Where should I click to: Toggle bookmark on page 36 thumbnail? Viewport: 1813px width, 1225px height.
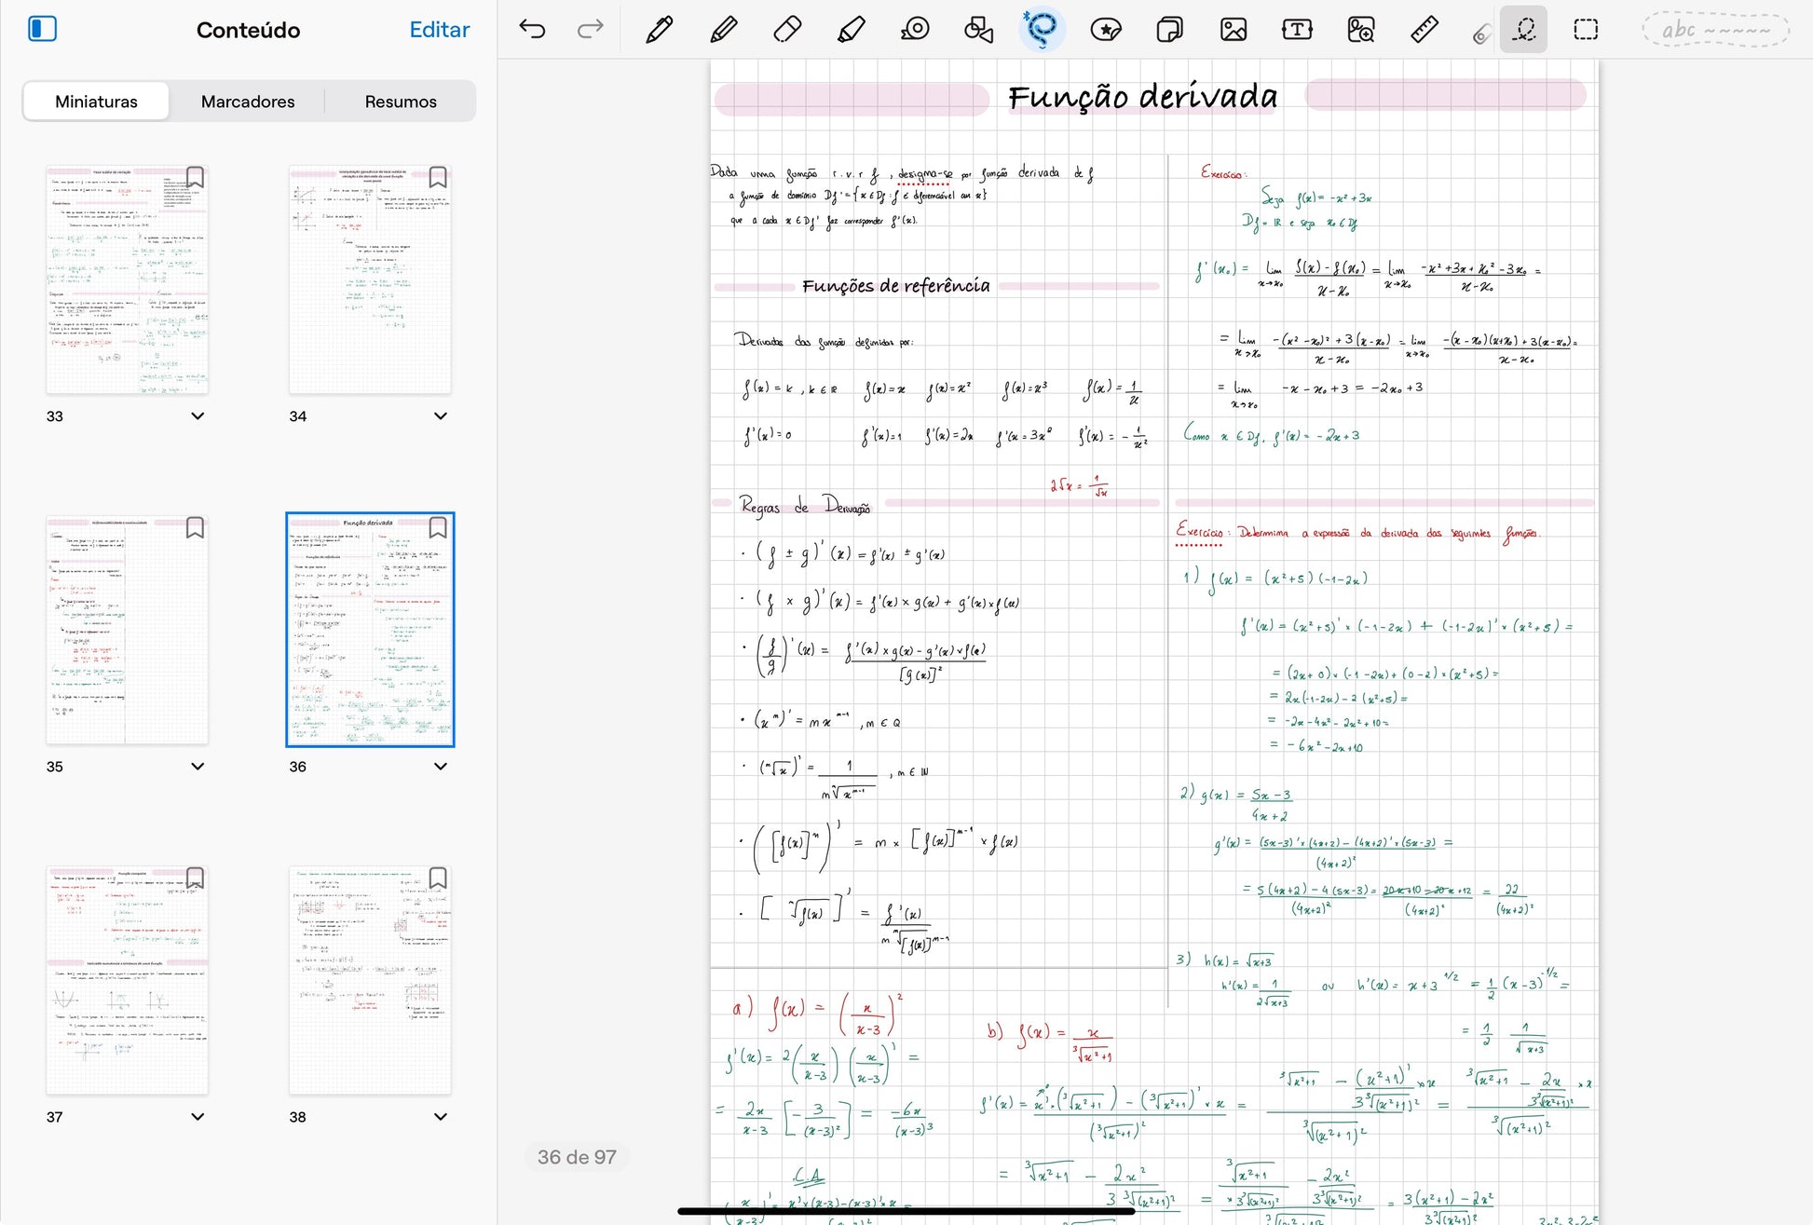tap(438, 528)
